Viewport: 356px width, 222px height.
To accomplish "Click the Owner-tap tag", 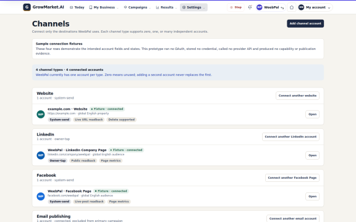I will (57, 160).
